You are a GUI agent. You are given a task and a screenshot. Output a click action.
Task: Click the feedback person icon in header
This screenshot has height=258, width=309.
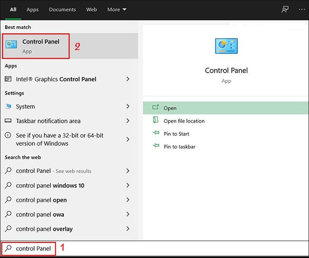click(x=285, y=9)
